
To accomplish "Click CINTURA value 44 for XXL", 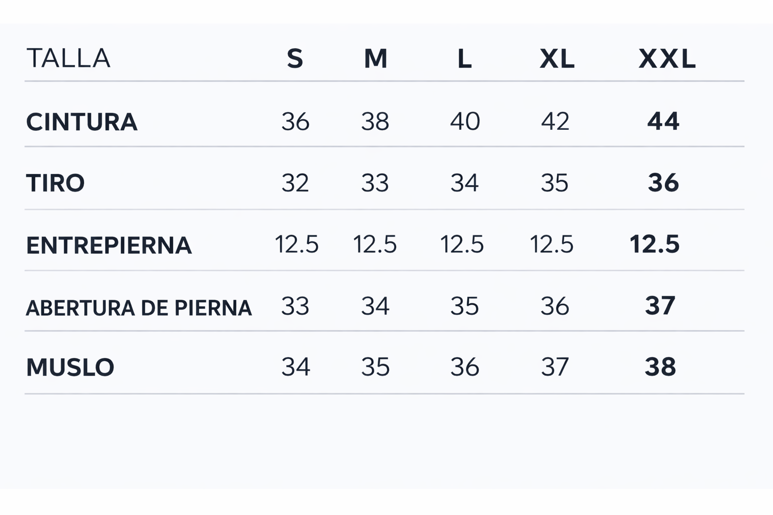I will pyautogui.click(x=663, y=121).
